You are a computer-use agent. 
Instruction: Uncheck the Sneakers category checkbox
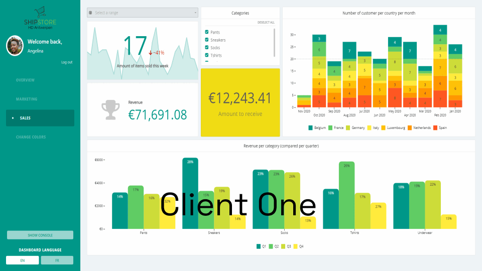click(207, 40)
